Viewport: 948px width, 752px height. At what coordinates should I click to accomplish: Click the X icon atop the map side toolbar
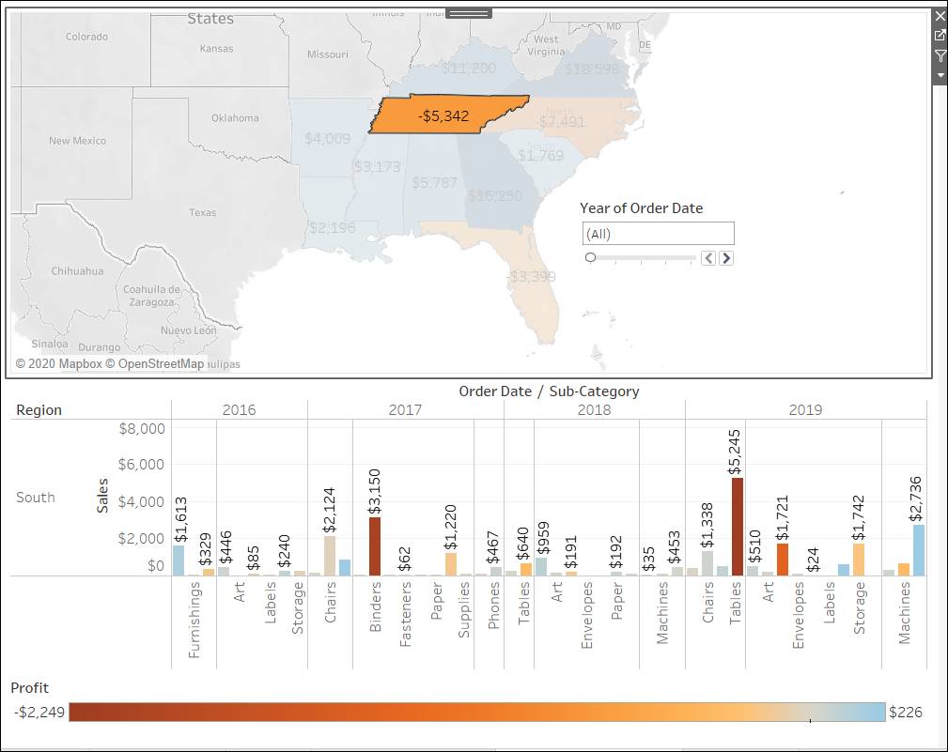939,15
